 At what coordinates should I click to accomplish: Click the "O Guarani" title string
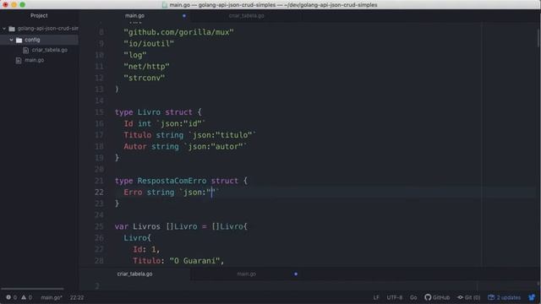click(x=194, y=261)
